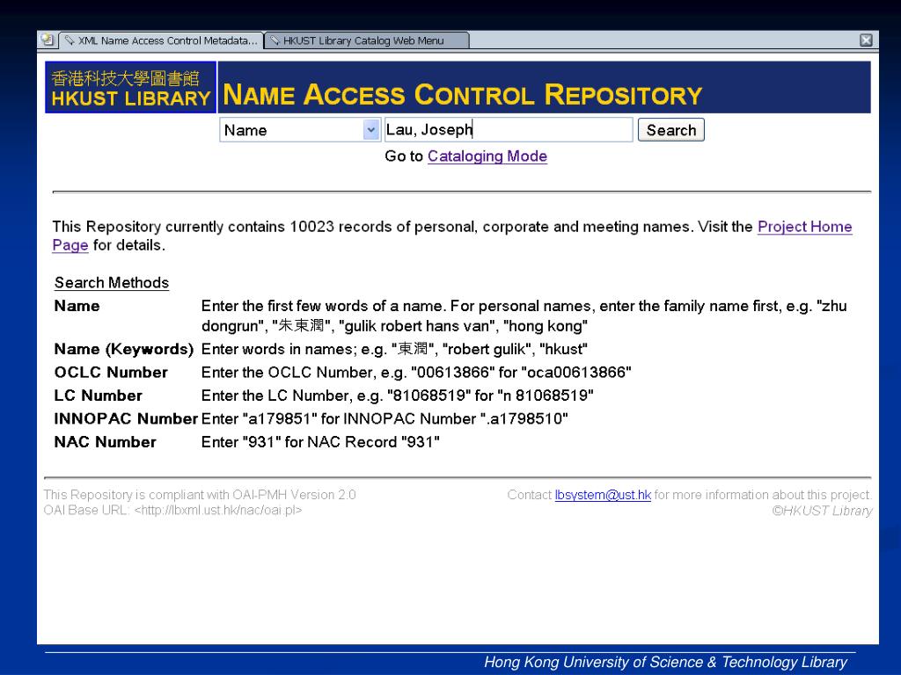Click the ©HKUST Library copyright text
This screenshot has height=675, width=901.
tap(823, 511)
